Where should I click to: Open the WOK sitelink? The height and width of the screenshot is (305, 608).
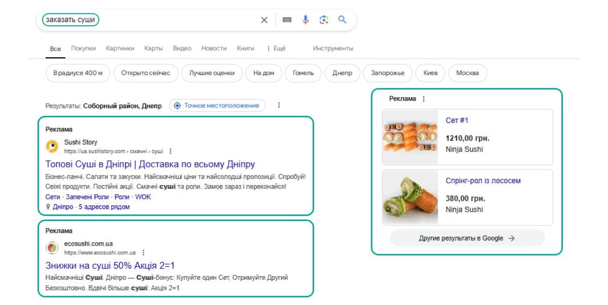(x=143, y=197)
